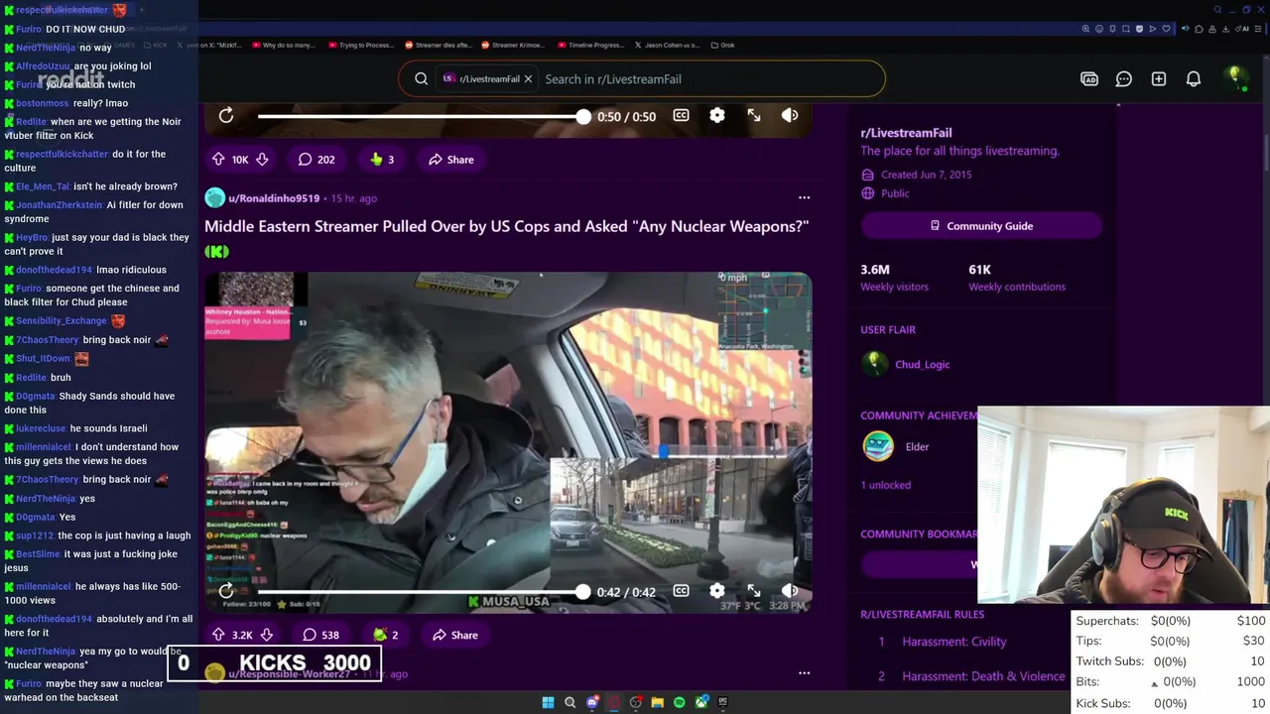Open the 202 comments on the post
Screen dimensions: 1270x714
tap(317, 159)
